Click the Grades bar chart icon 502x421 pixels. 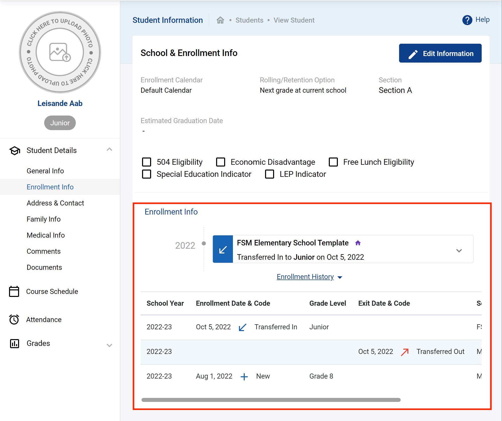(14, 343)
